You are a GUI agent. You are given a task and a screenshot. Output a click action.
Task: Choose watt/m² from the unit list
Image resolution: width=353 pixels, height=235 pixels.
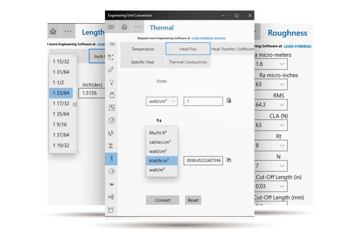tap(162, 170)
